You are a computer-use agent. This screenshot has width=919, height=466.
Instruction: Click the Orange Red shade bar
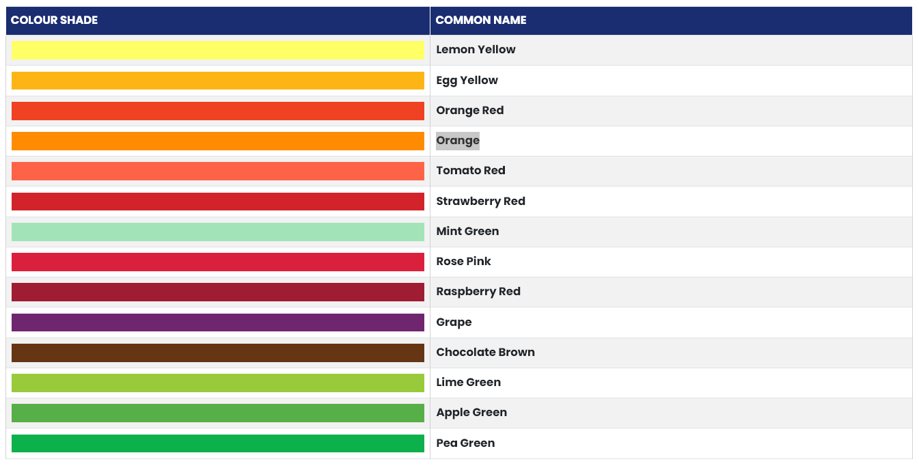click(217, 111)
